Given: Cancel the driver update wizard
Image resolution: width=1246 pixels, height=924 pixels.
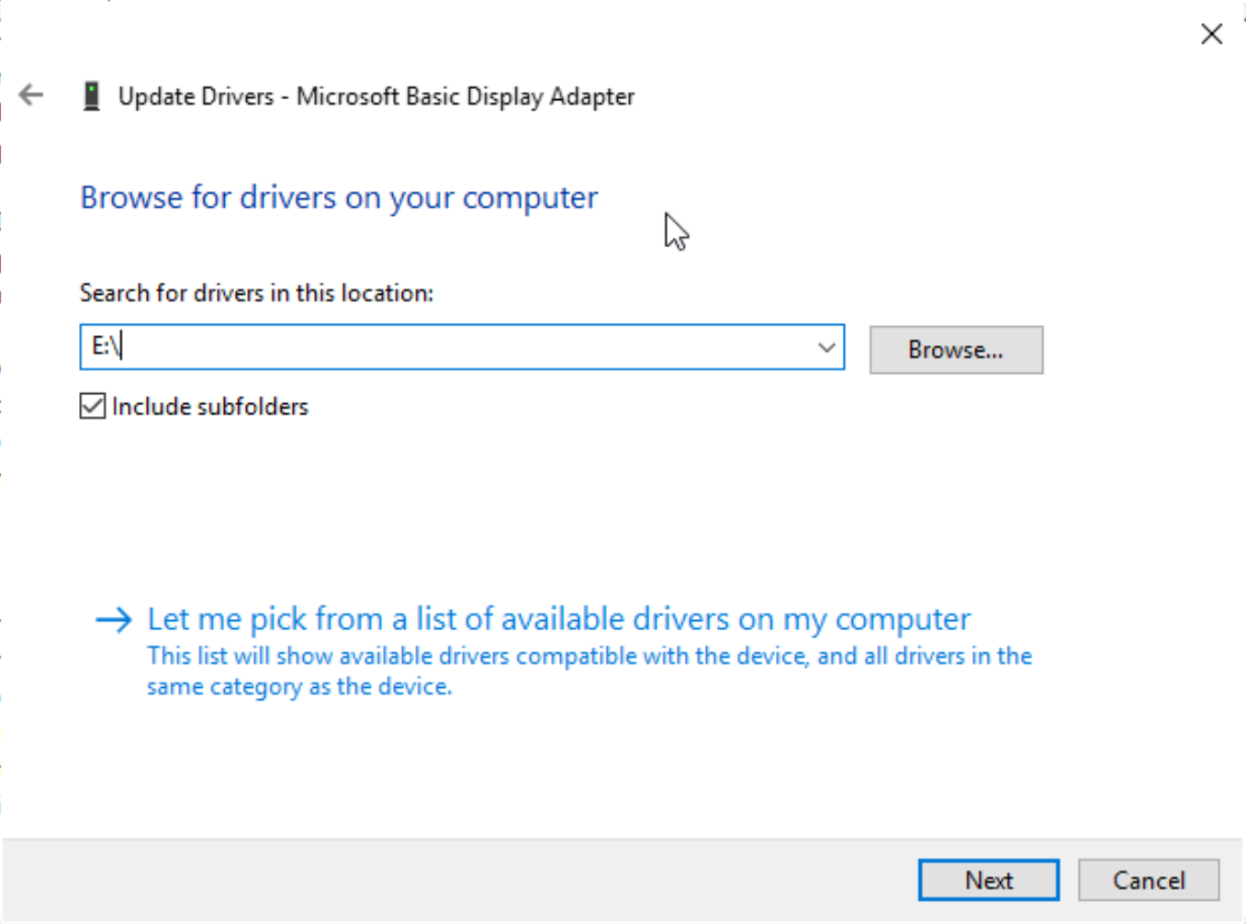Looking at the screenshot, I should coord(1149,880).
